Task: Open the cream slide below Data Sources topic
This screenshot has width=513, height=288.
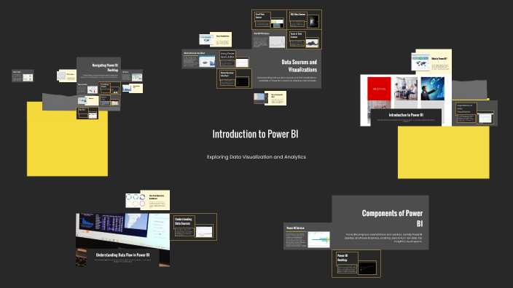Action: [x=270, y=98]
